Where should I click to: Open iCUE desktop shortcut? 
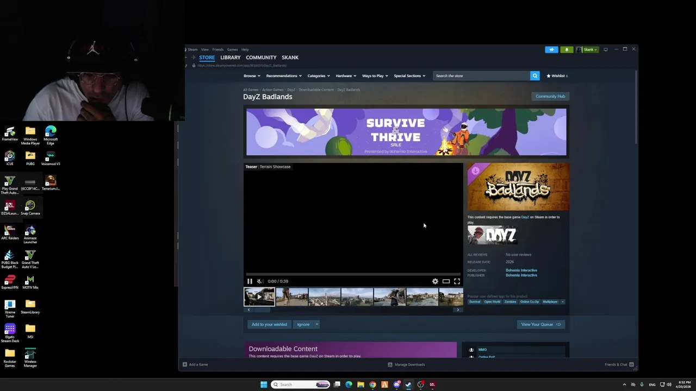(10, 158)
